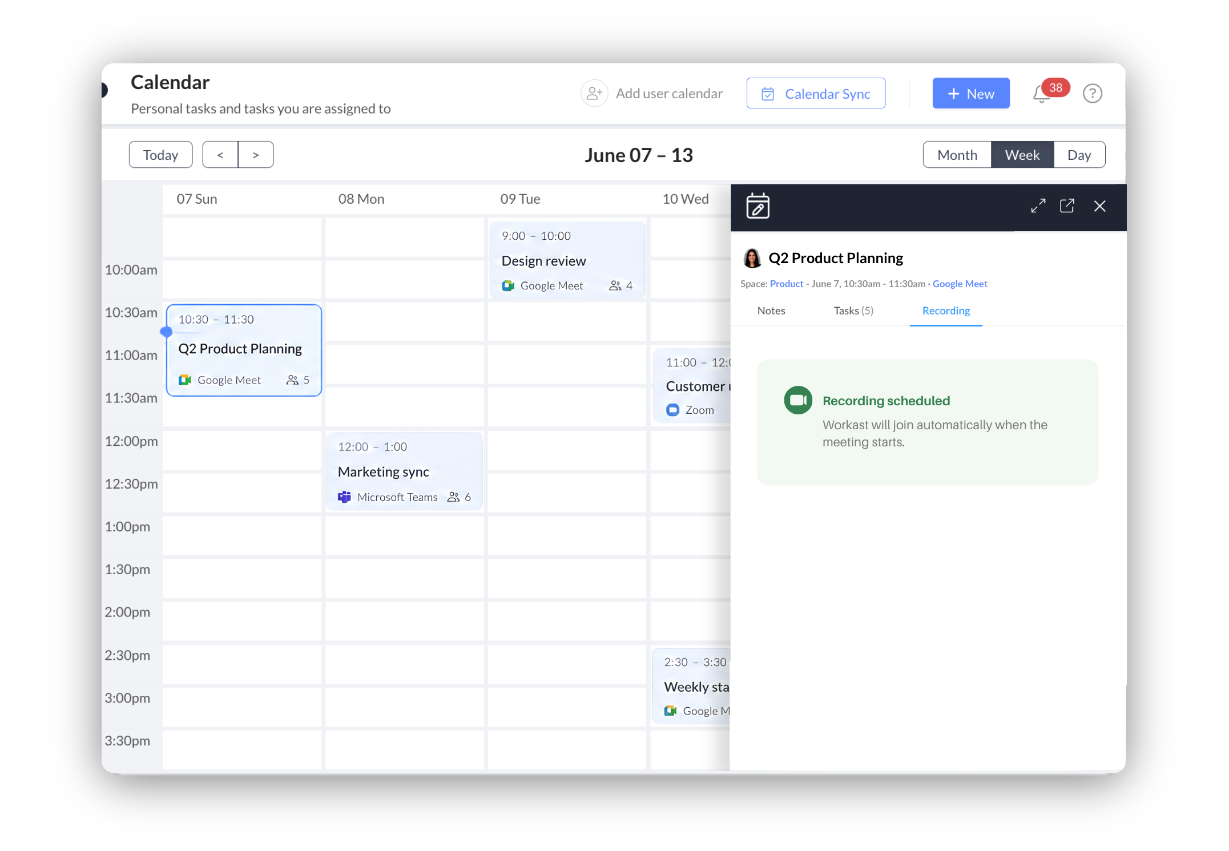Screen dimensions: 1229x851
Task: Click the meeting notes calendar-edit icon in panel header
Action: click(x=757, y=206)
